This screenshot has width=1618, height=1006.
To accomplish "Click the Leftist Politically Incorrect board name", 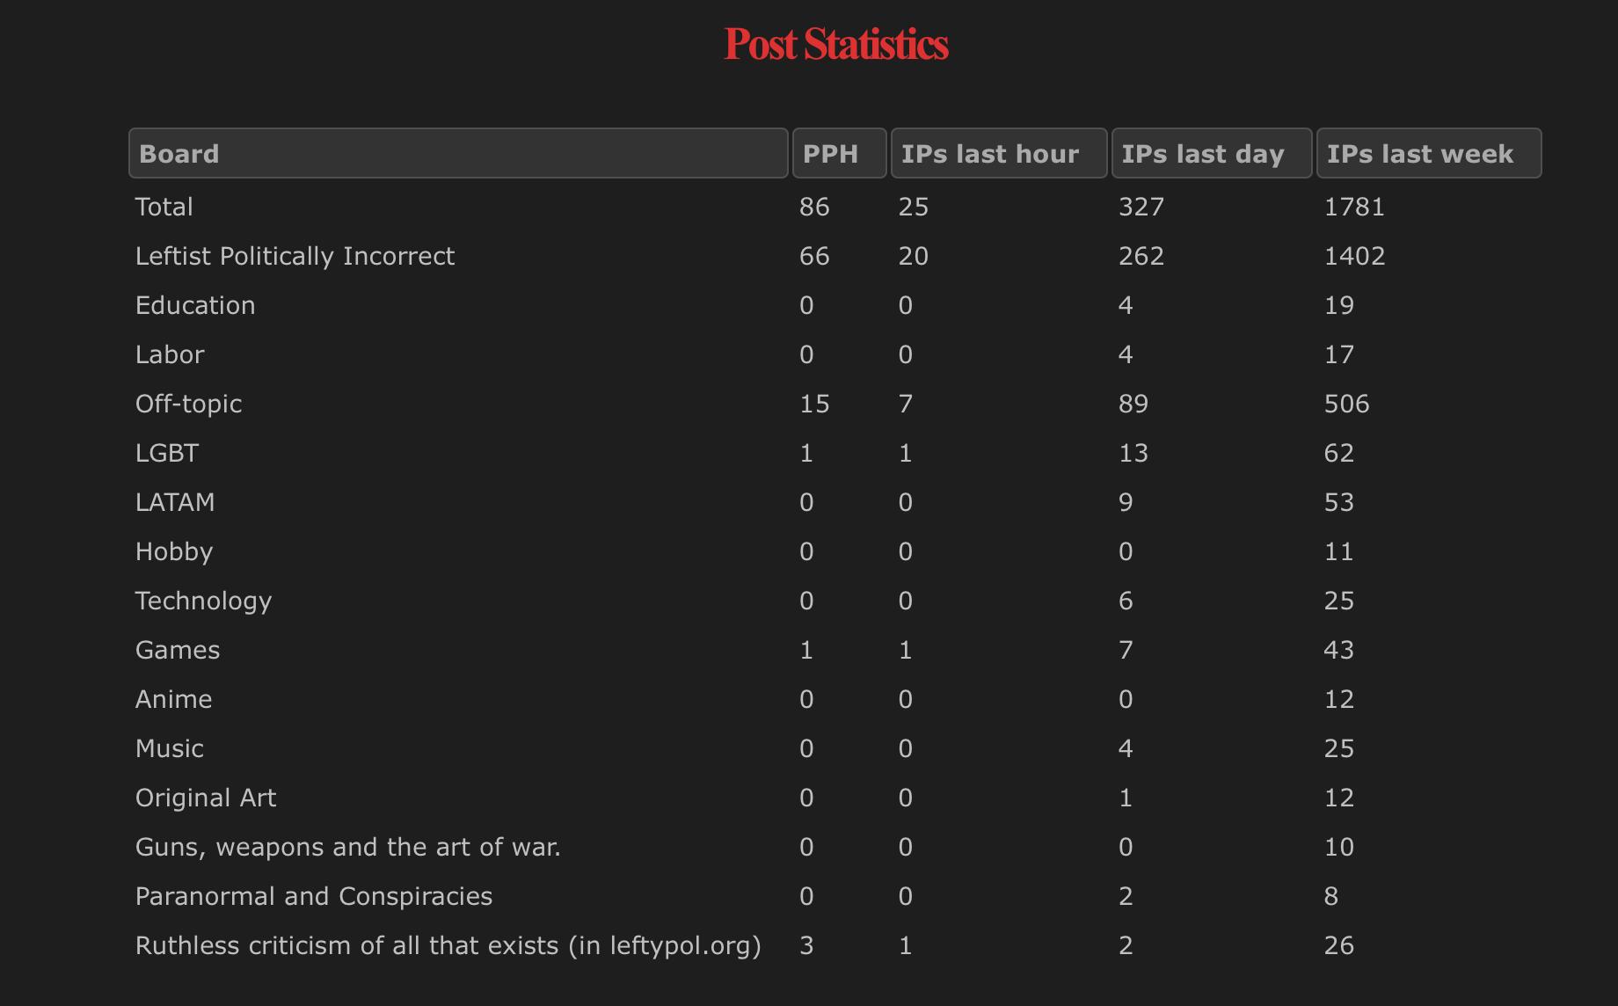I will [x=295, y=256].
